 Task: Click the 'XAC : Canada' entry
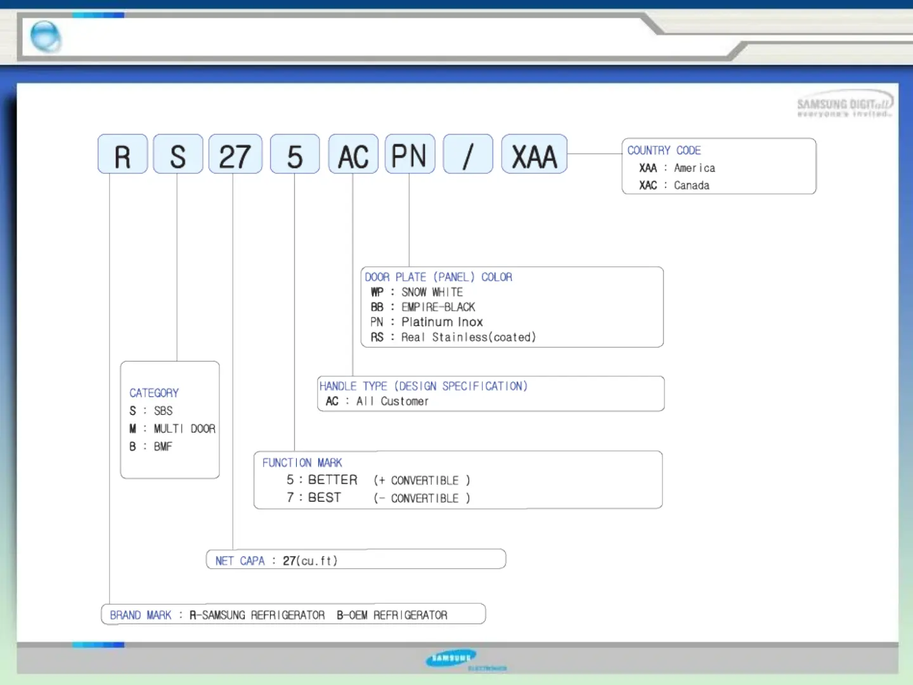tap(674, 185)
